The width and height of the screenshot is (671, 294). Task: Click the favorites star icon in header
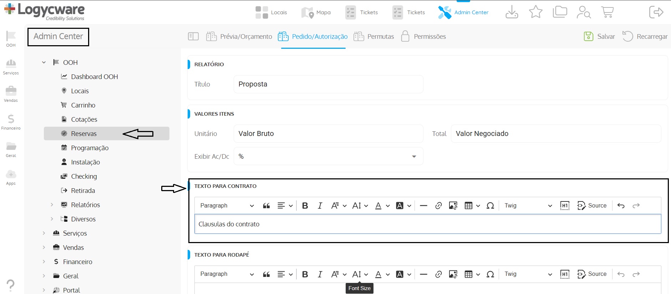(535, 12)
